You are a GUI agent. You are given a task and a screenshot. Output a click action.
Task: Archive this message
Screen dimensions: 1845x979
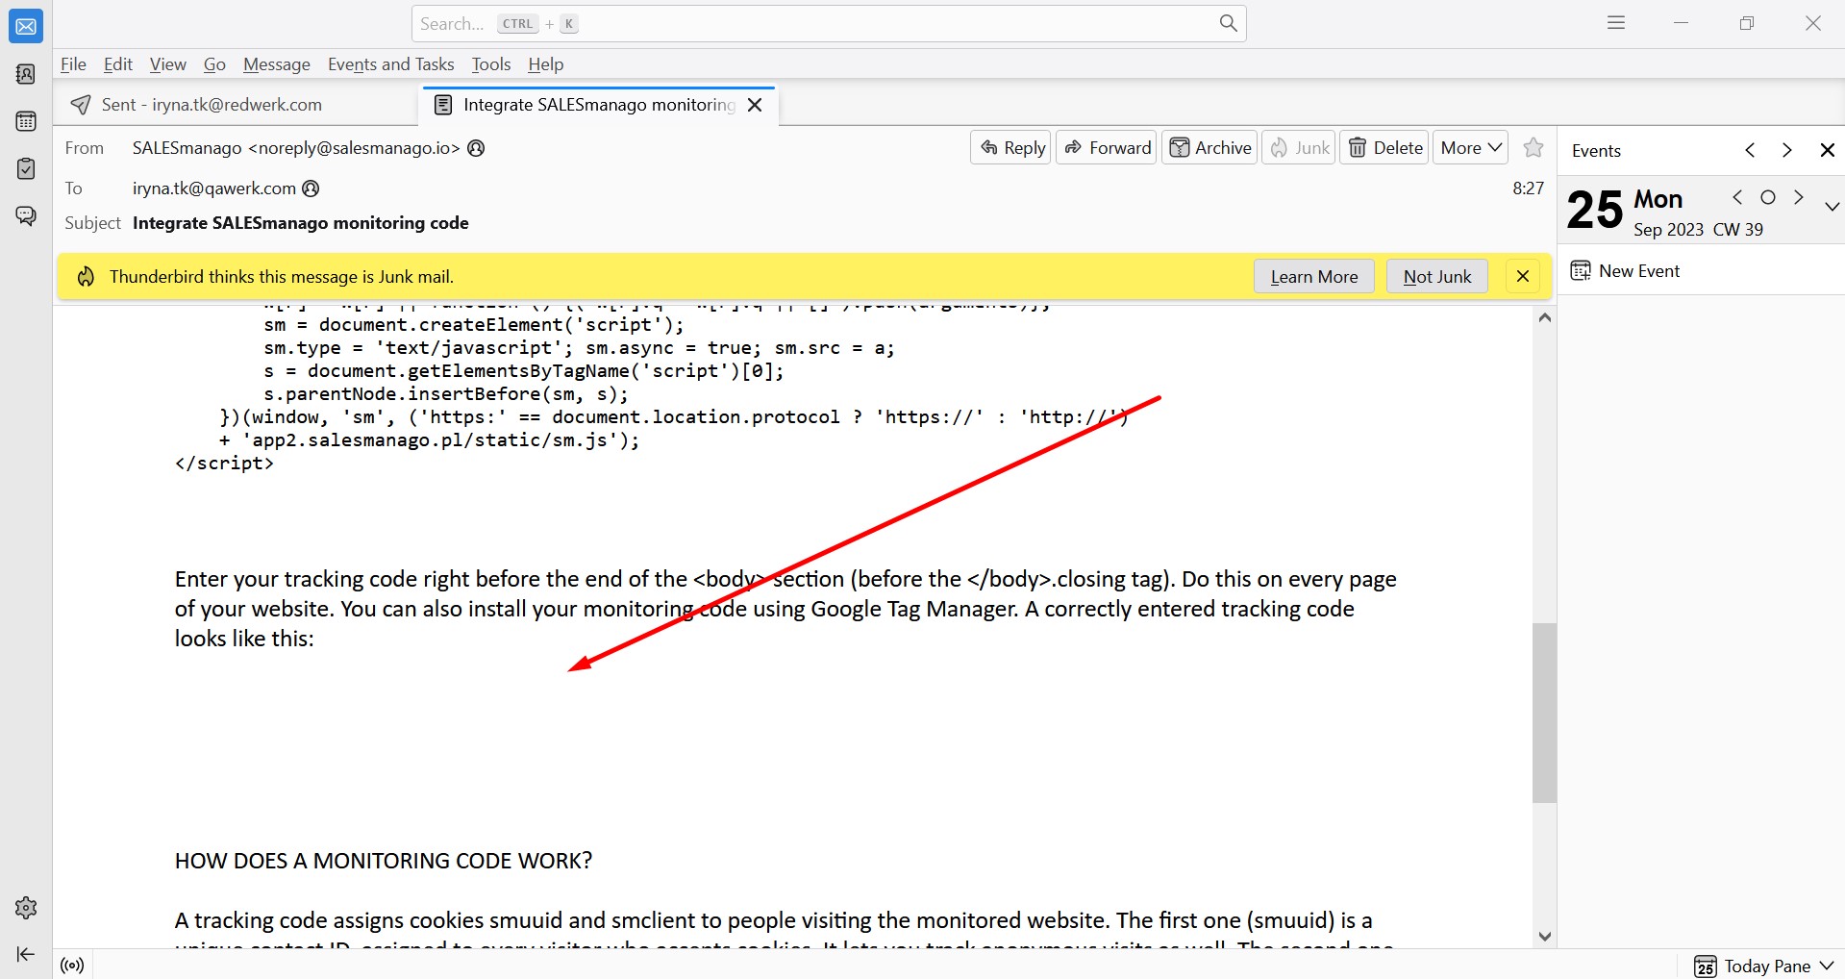(1210, 147)
